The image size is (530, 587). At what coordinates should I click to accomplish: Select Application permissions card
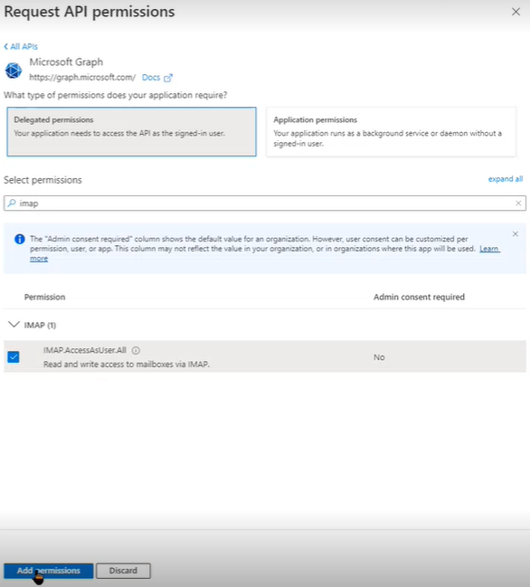[x=391, y=132]
